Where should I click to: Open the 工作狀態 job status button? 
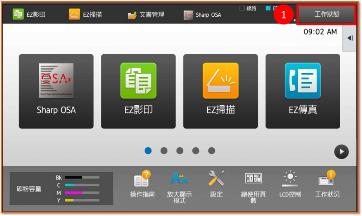pos(326,14)
